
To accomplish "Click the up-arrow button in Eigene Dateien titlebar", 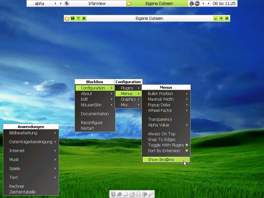I will click(221, 18).
